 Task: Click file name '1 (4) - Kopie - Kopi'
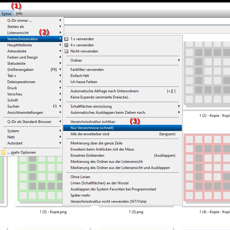pyautogui.click(x=215, y=212)
